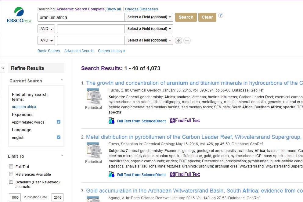The width and height of the screenshot is (303, 202).
Task: Click Full Text from ScienceDirect in result 2
Action: pos(142,175)
